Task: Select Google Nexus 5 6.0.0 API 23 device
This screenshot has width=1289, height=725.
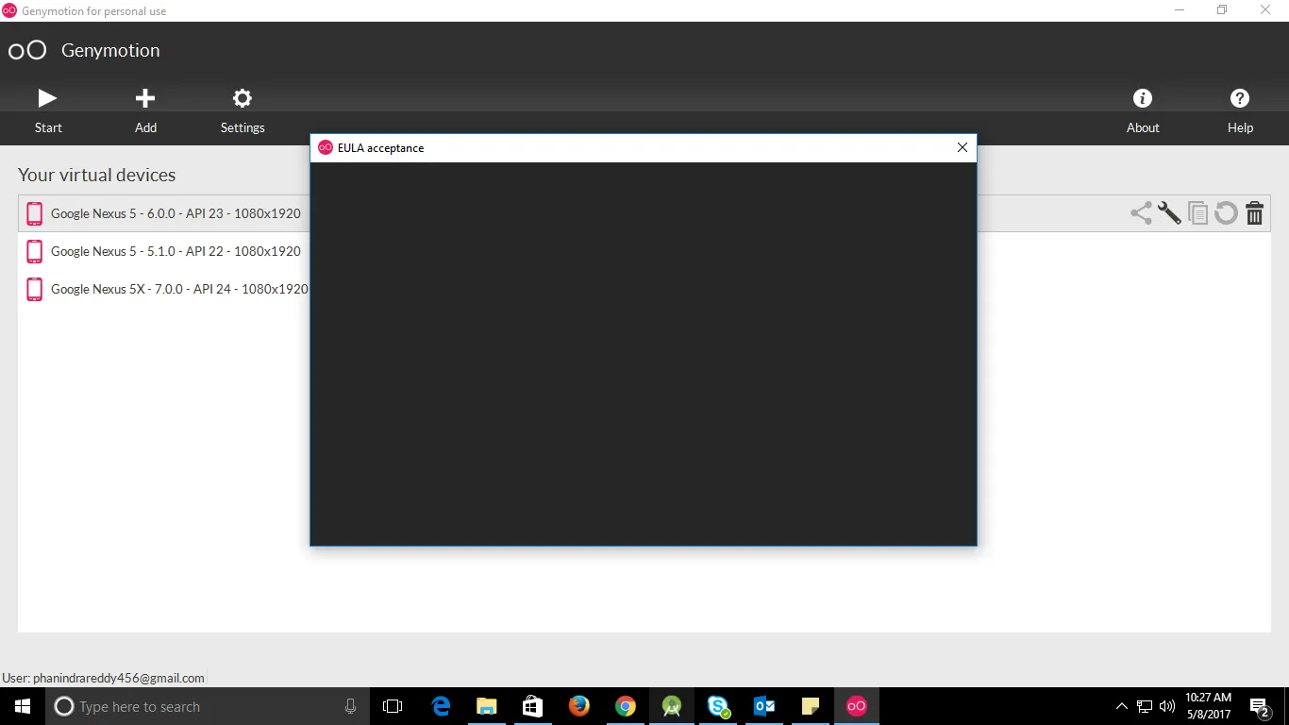Action: [x=644, y=213]
